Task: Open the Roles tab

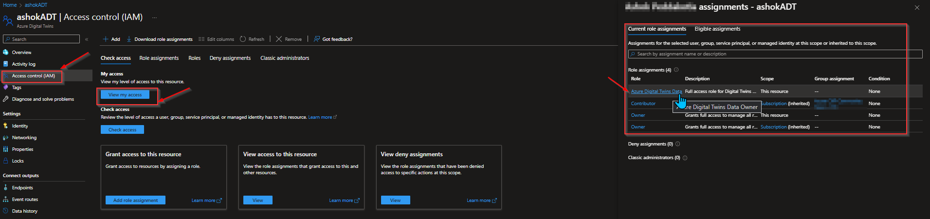Action: [x=195, y=58]
